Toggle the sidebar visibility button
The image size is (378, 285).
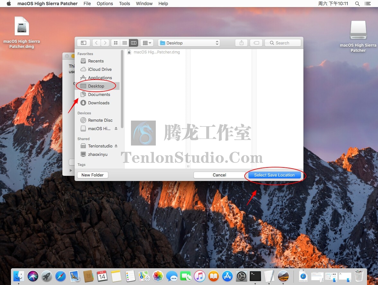coord(84,43)
